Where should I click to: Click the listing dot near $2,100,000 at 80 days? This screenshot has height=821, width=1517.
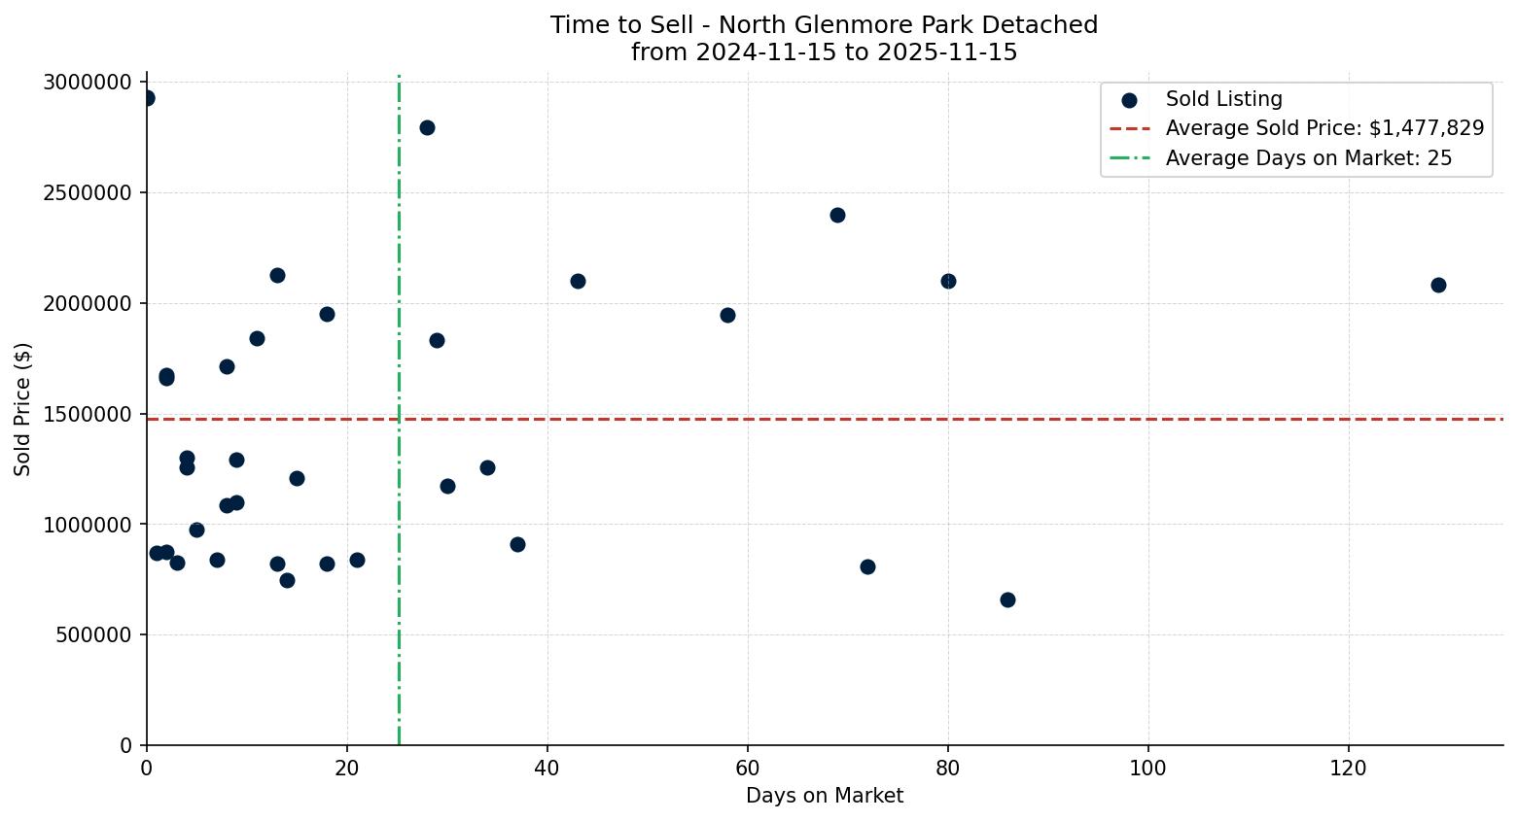click(947, 282)
